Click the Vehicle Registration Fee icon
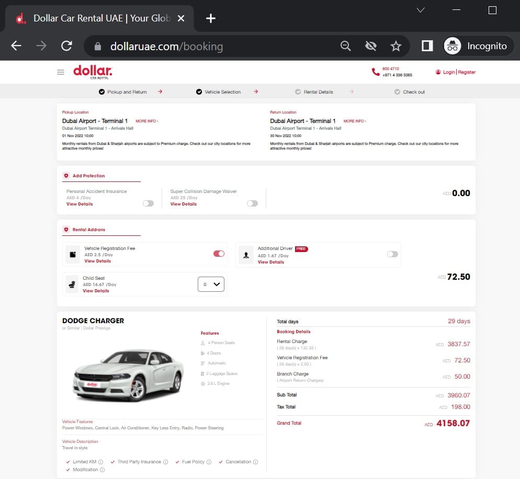This screenshot has width=520, height=479. pyautogui.click(x=73, y=254)
